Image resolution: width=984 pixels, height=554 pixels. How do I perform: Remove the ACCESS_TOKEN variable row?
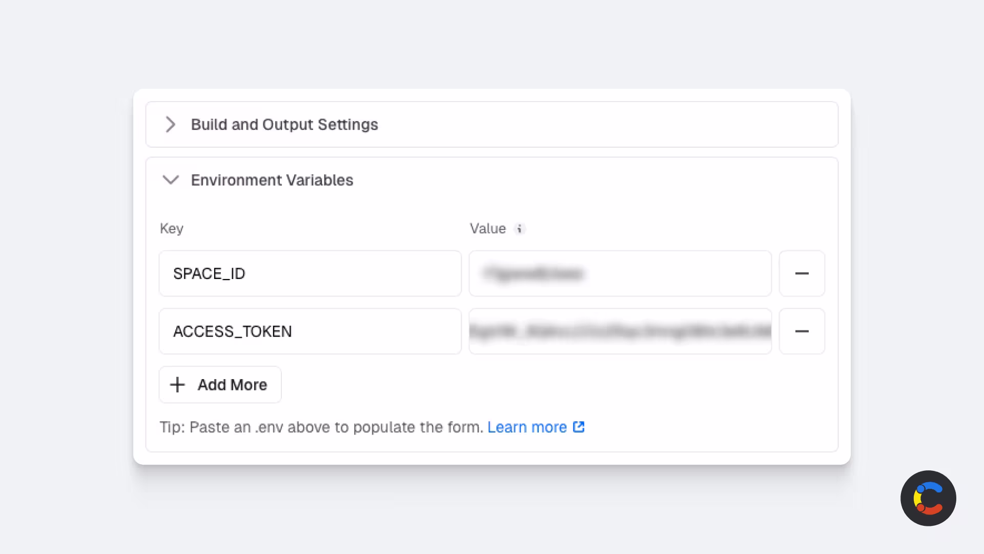[802, 331]
